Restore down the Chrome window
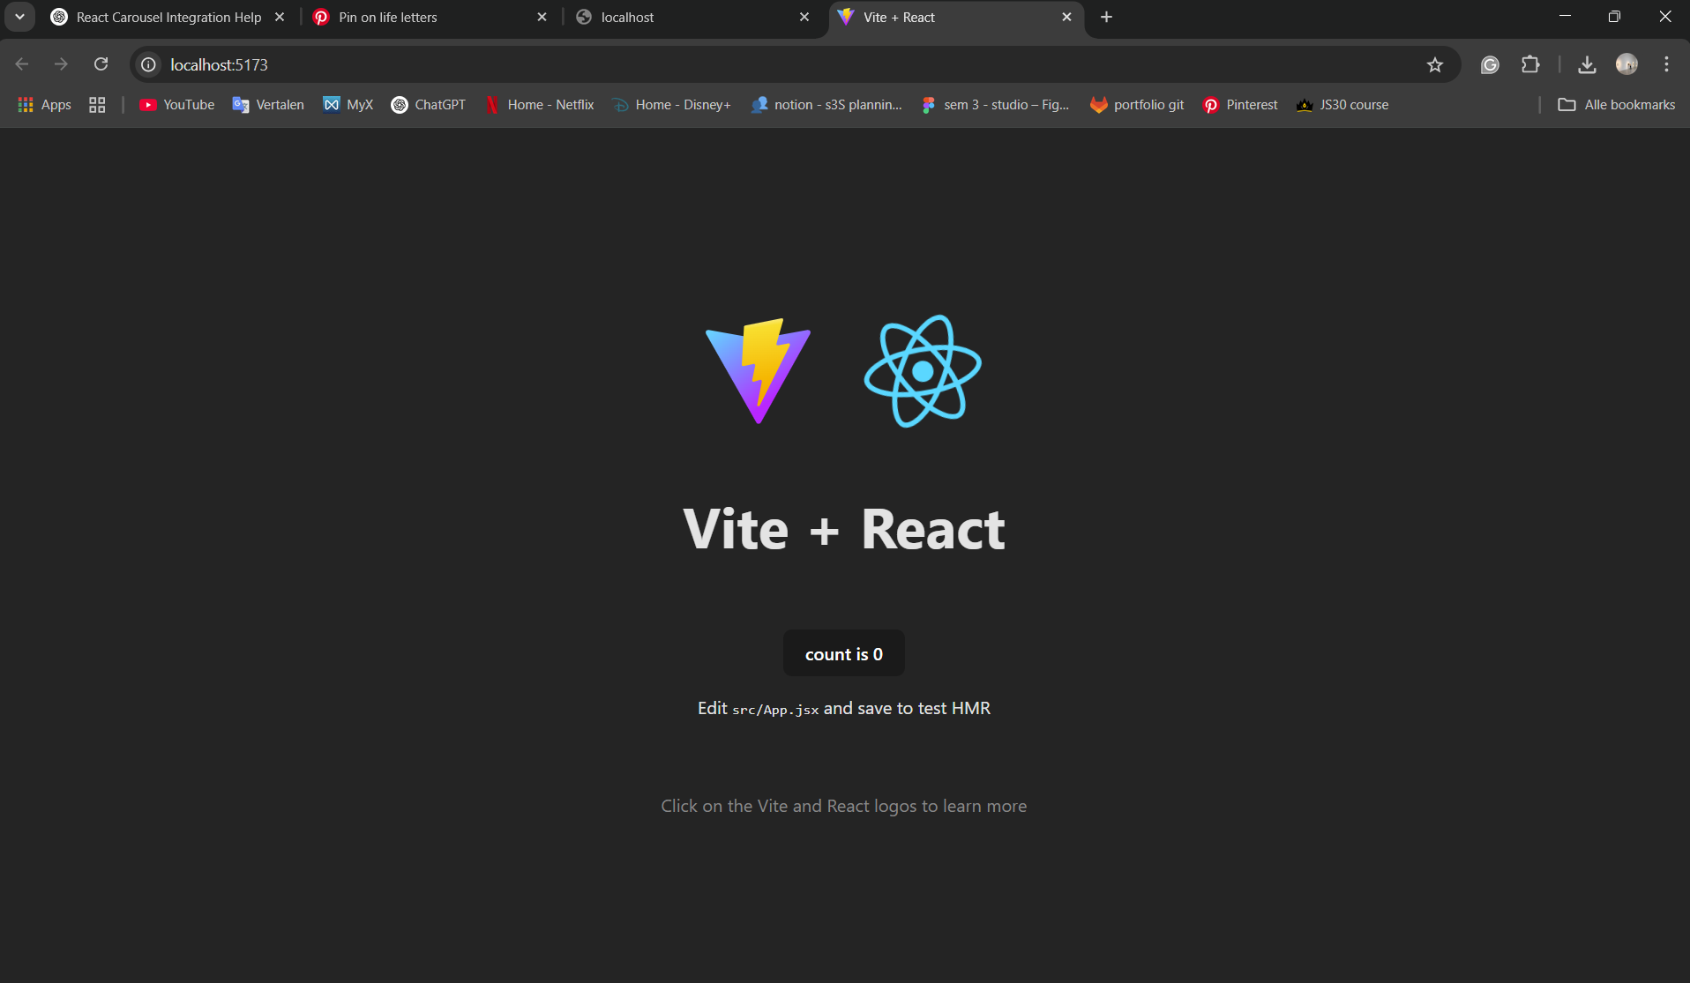 1614,17
